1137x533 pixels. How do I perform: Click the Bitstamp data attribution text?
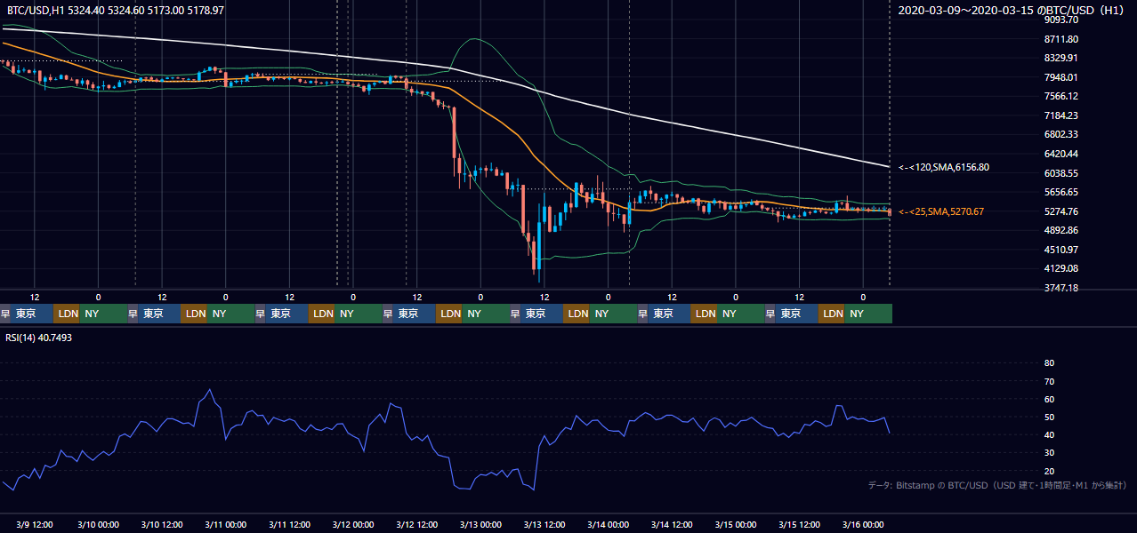(x=998, y=485)
